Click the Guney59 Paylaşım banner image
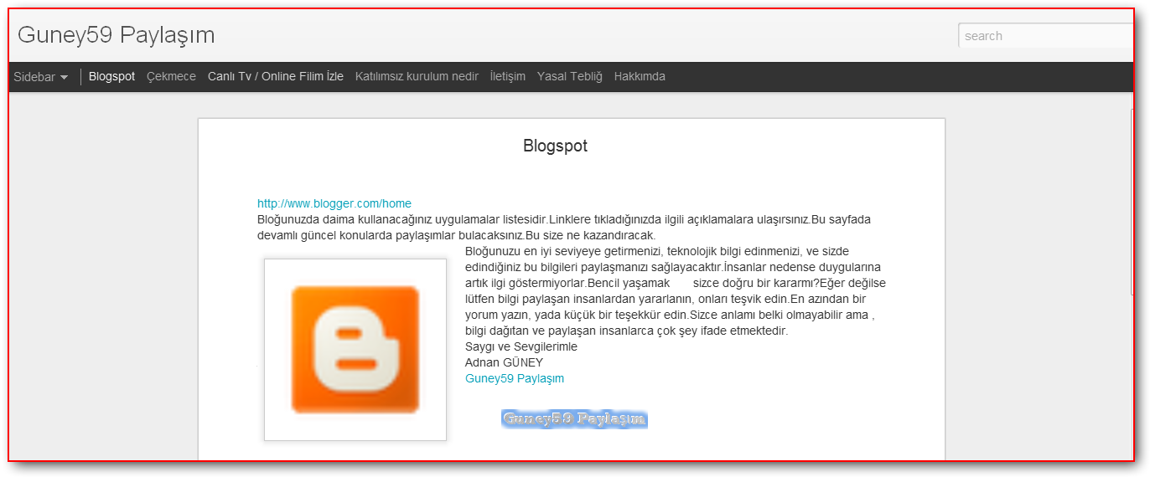This screenshot has height=477, width=1150. tap(574, 419)
